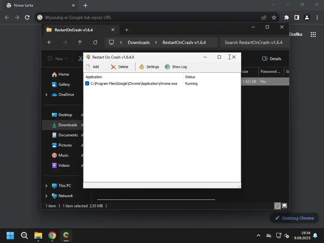Close the RestartOnCrash-v1.6.4 Explorer tab
324x243 pixels.
click(113, 30)
